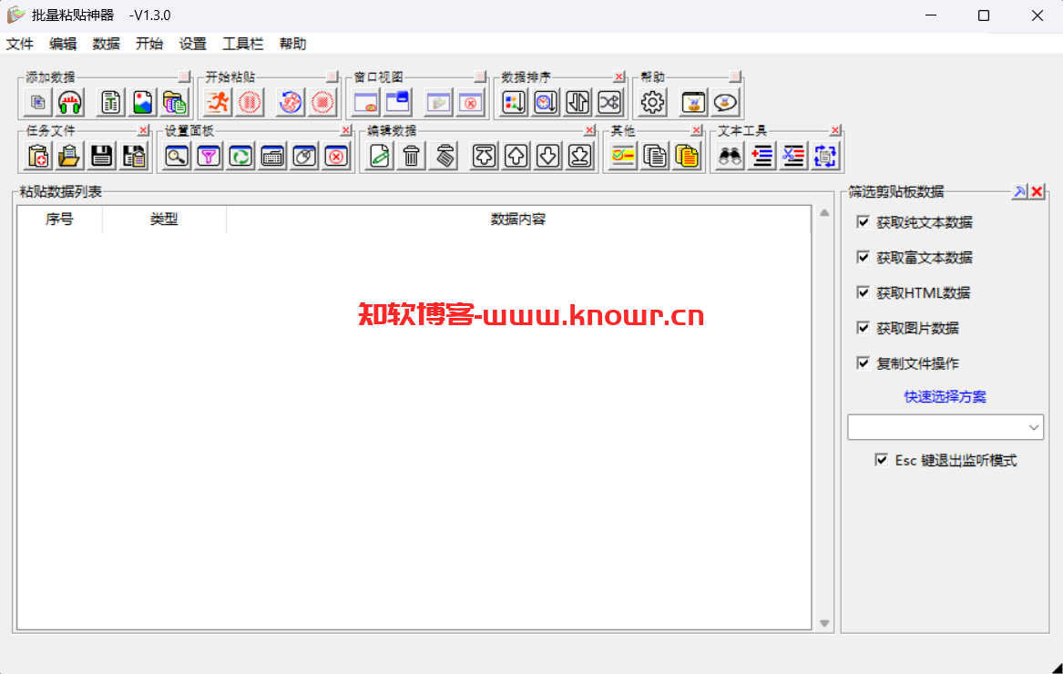
Task: Toggle 获取纯文本数据 checkbox
Action: coord(863,221)
